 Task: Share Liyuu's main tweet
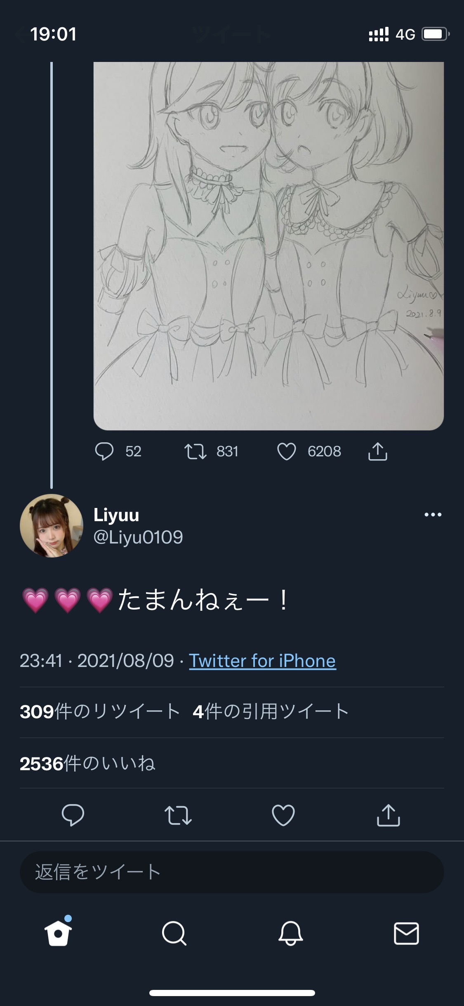(389, 815)
